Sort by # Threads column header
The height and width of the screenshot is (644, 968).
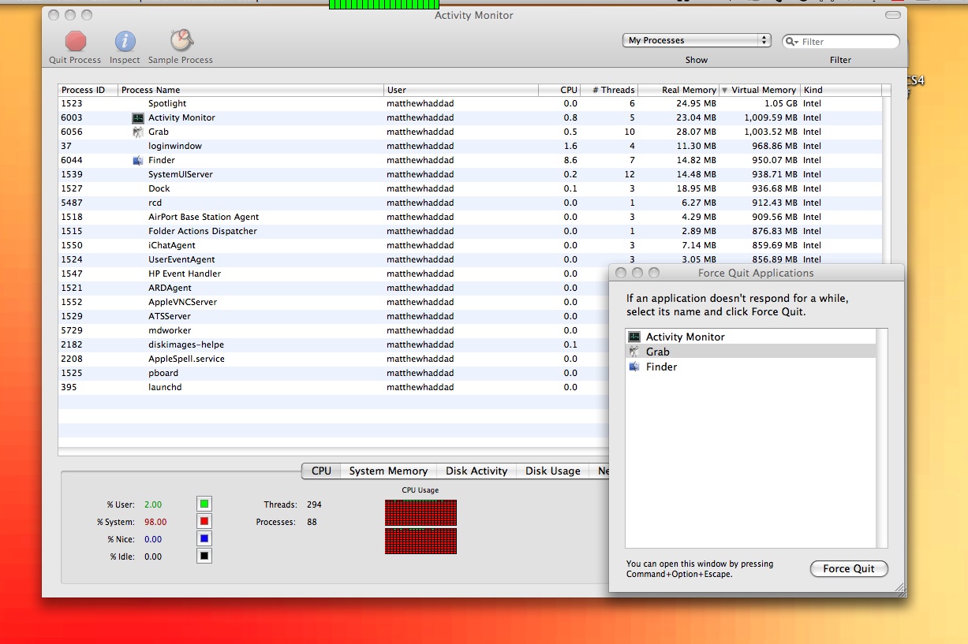point(609,90)
